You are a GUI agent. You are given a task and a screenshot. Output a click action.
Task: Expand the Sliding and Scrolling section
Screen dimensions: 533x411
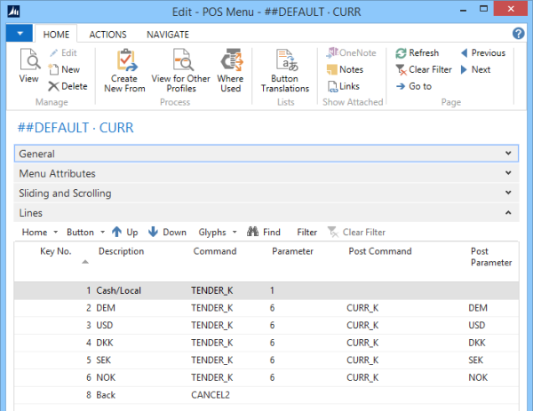tap(508, 193)
